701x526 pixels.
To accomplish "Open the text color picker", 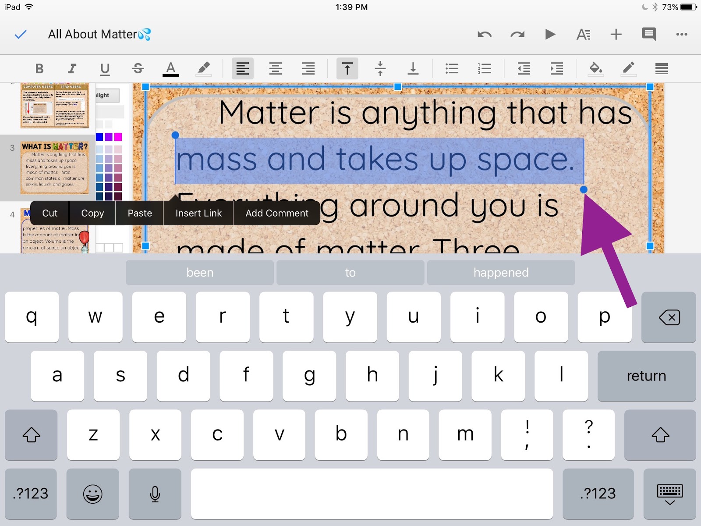I will (x=170, y=68).
